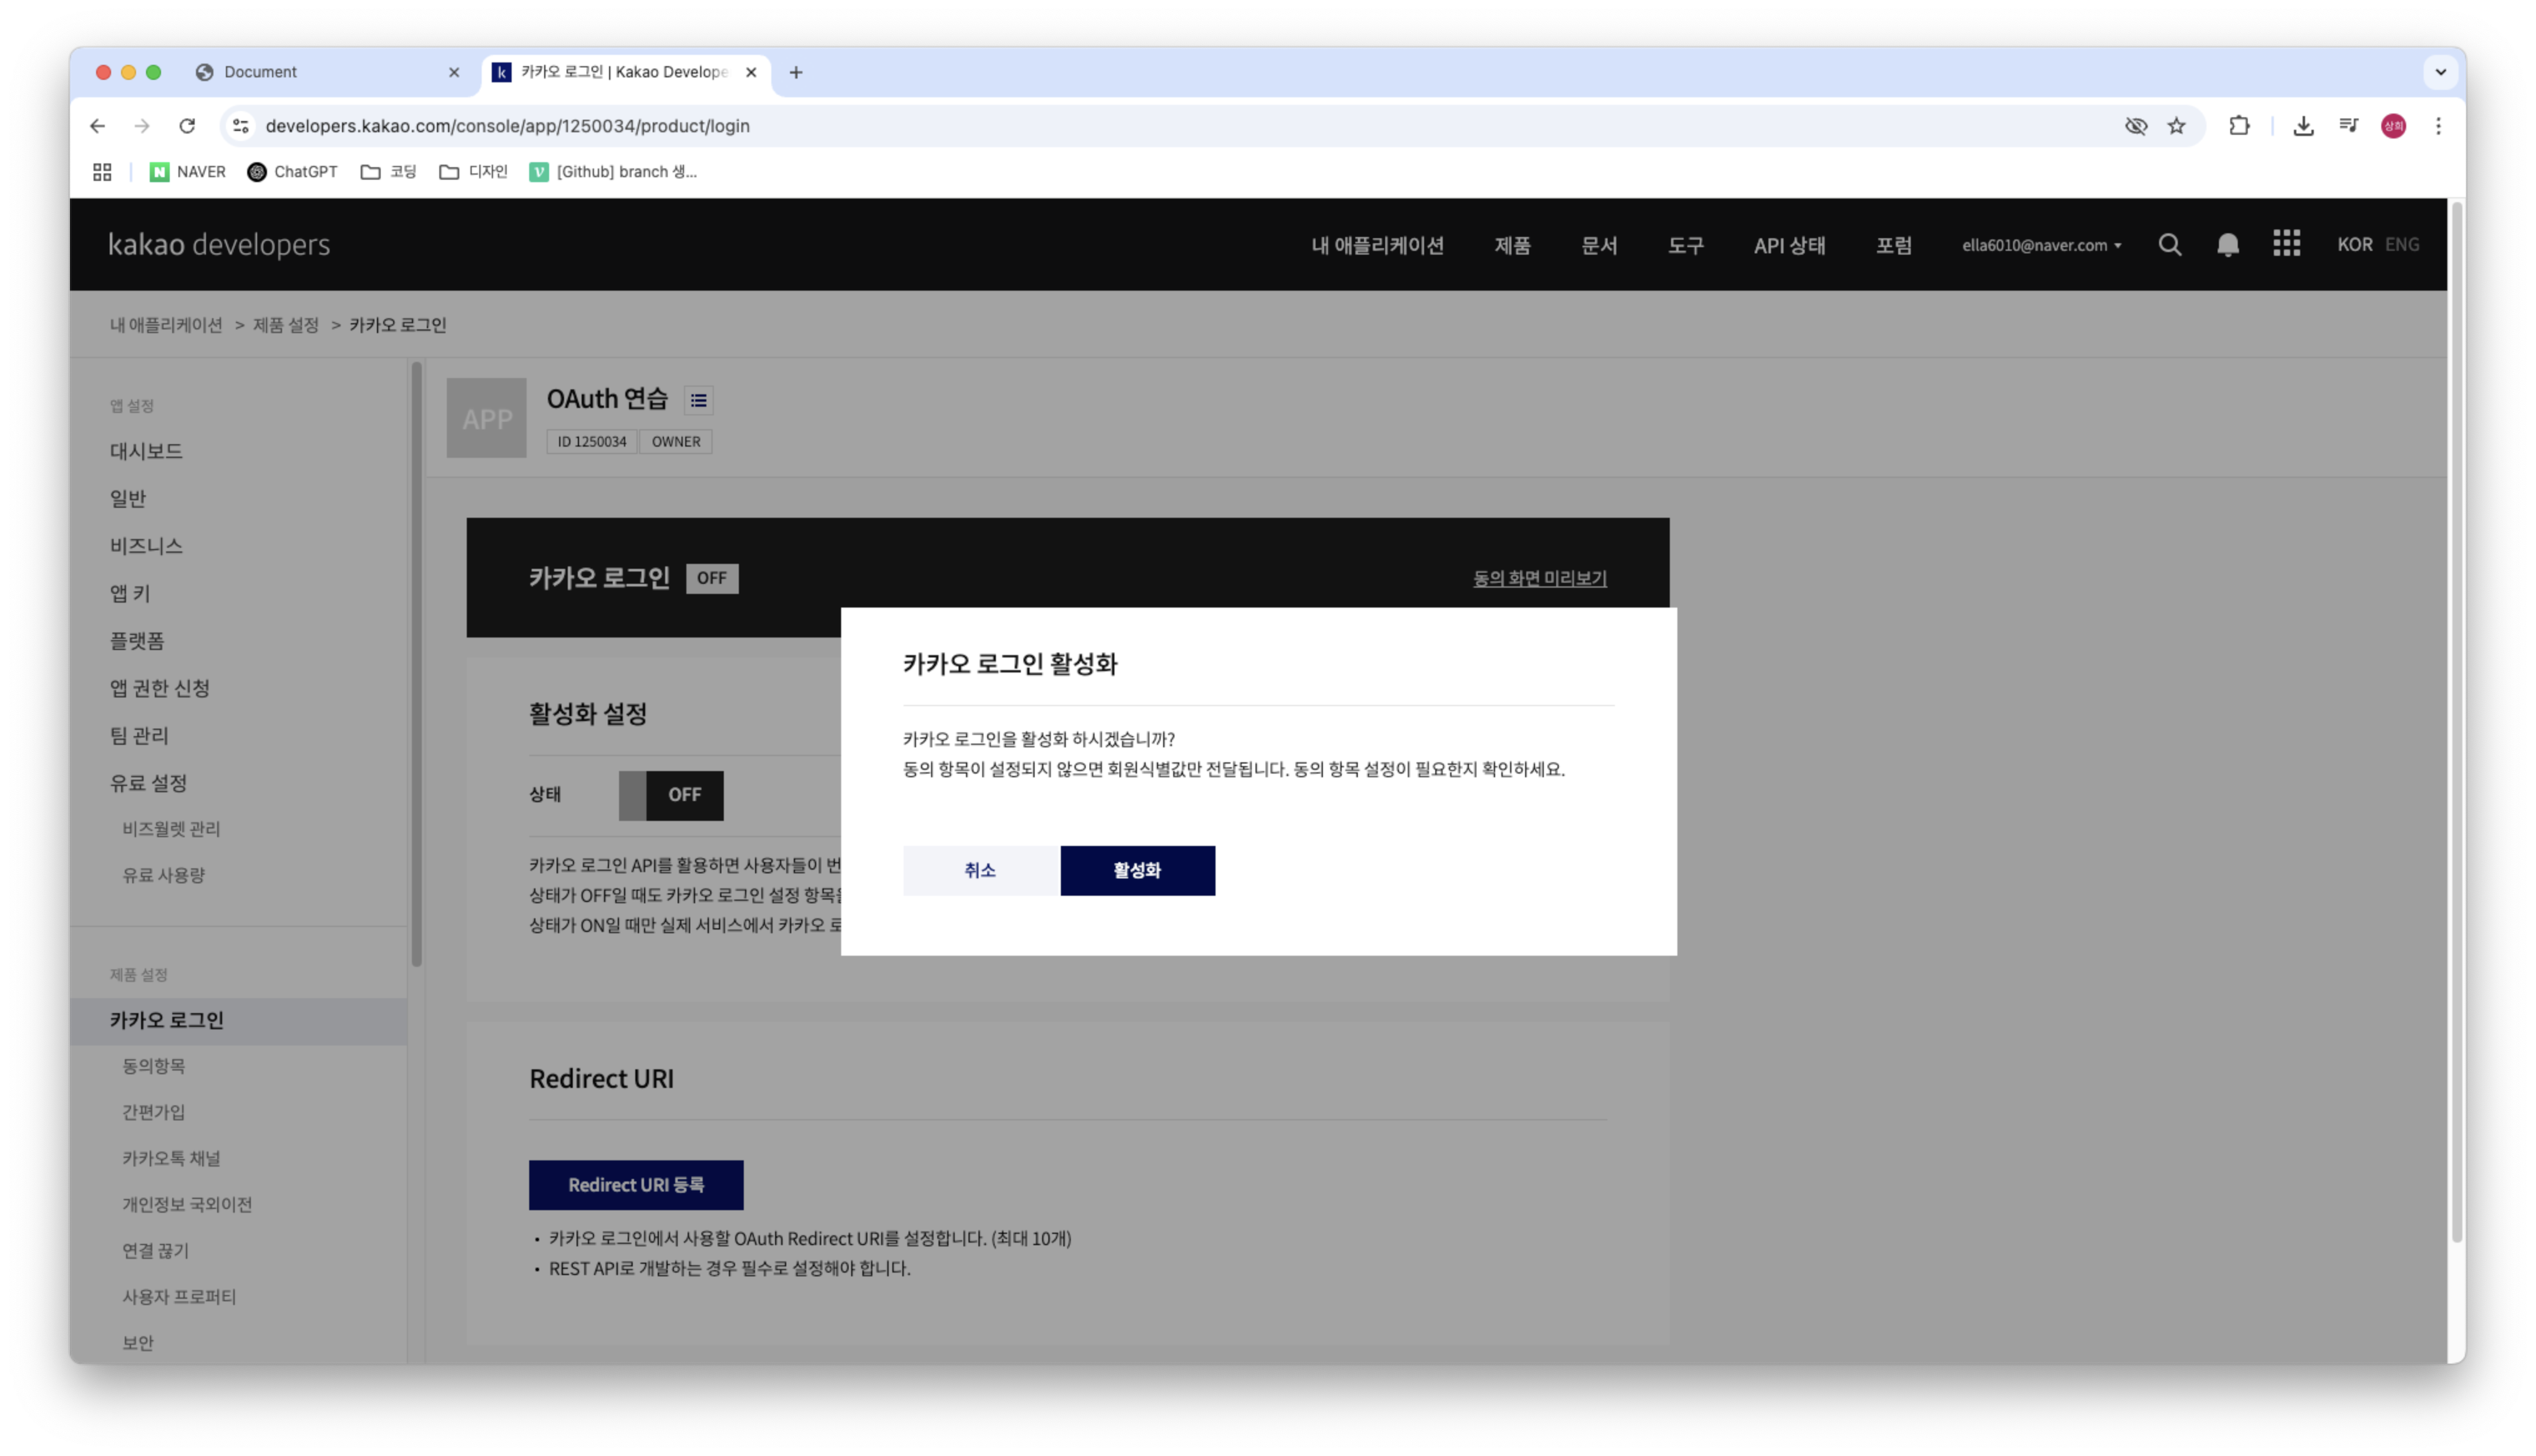The image size is (2536, 1456).
Task: Bookmark this page with the star icon
Action: [x=2176, y=126]
